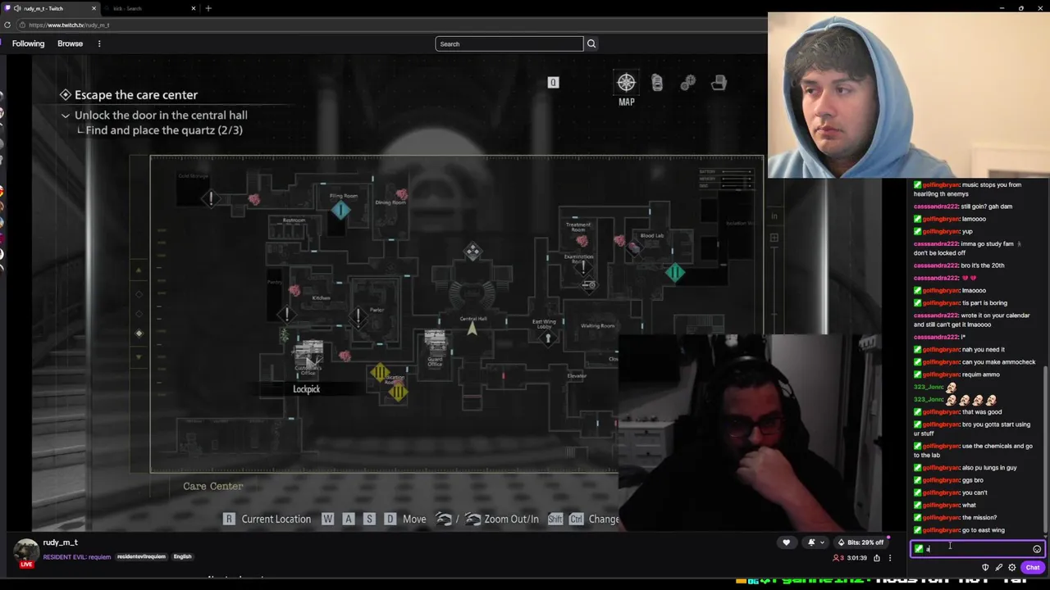Switch to the kick Search browser tab
The image size is (1050, 590).
pos(151,8)
